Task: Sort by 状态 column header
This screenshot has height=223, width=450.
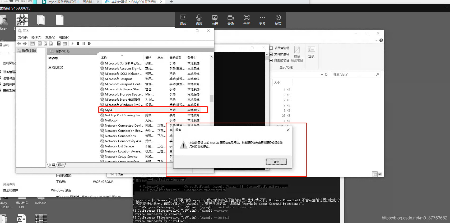Action: 162,58
